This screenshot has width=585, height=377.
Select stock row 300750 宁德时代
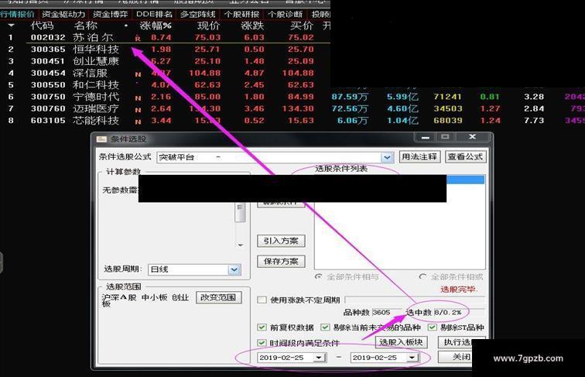click(292, 97)
